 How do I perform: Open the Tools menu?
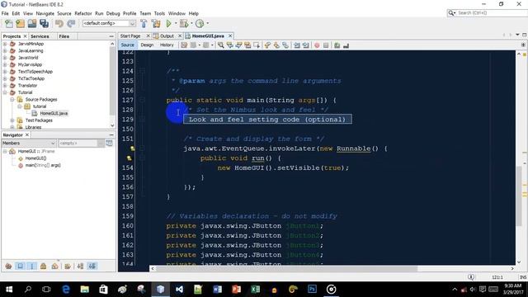[x=159, y=13]
